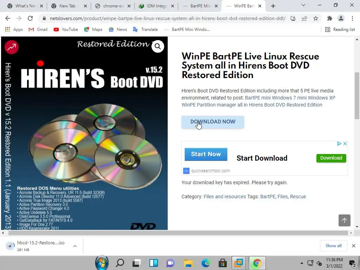
Task: Open the Reading list panel
Action: pyautogui.click(x=340, y=30)
